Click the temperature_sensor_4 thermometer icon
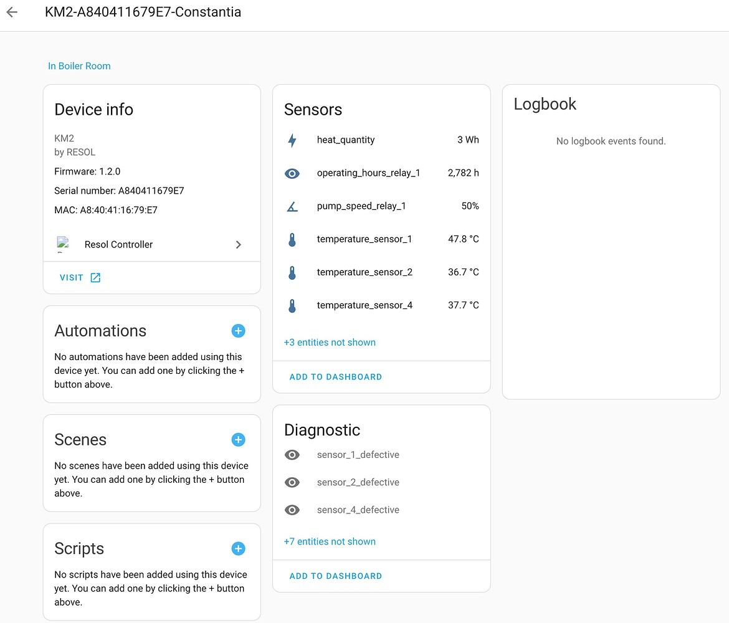 tap(292, 305)
